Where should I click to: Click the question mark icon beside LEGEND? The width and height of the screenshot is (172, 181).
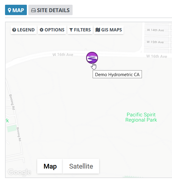[14, 30]
